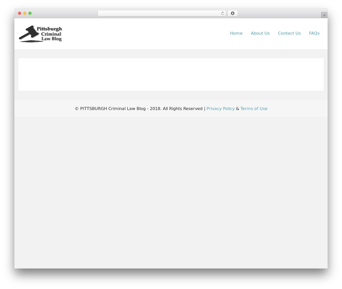
Task: Open the Privacy Policy link
Action: tap(220, 109)
